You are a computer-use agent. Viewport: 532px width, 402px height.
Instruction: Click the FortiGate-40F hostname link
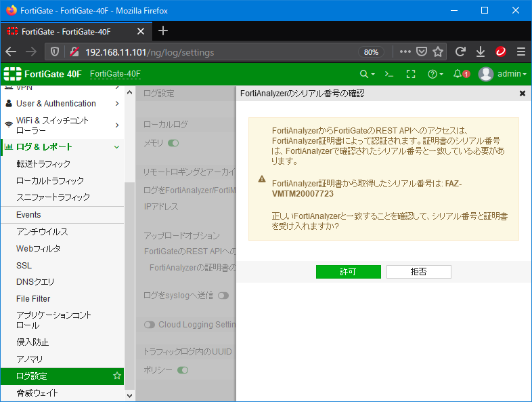click(x=115, y=74)
